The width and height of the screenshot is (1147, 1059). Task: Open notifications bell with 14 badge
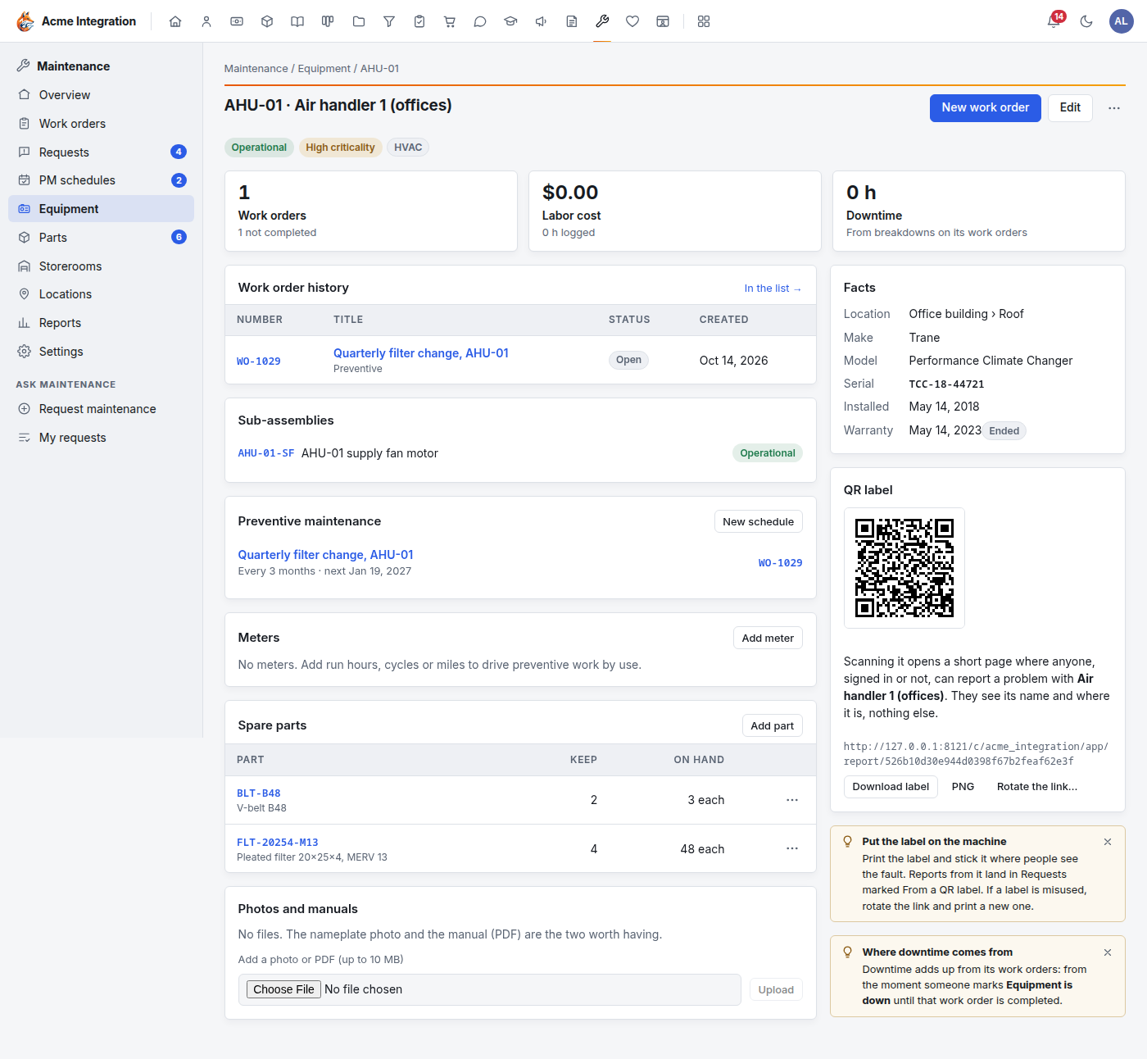click(x=1054, y=21)
